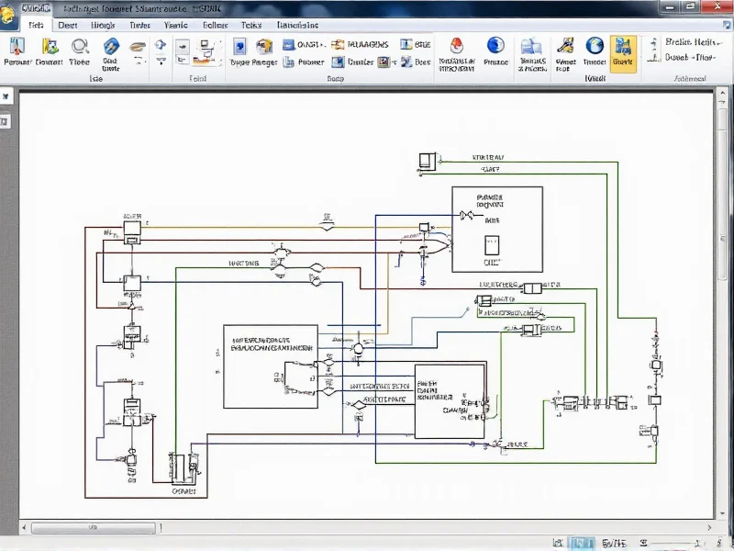Select the Paste clipboard icon

coord(17,49)
